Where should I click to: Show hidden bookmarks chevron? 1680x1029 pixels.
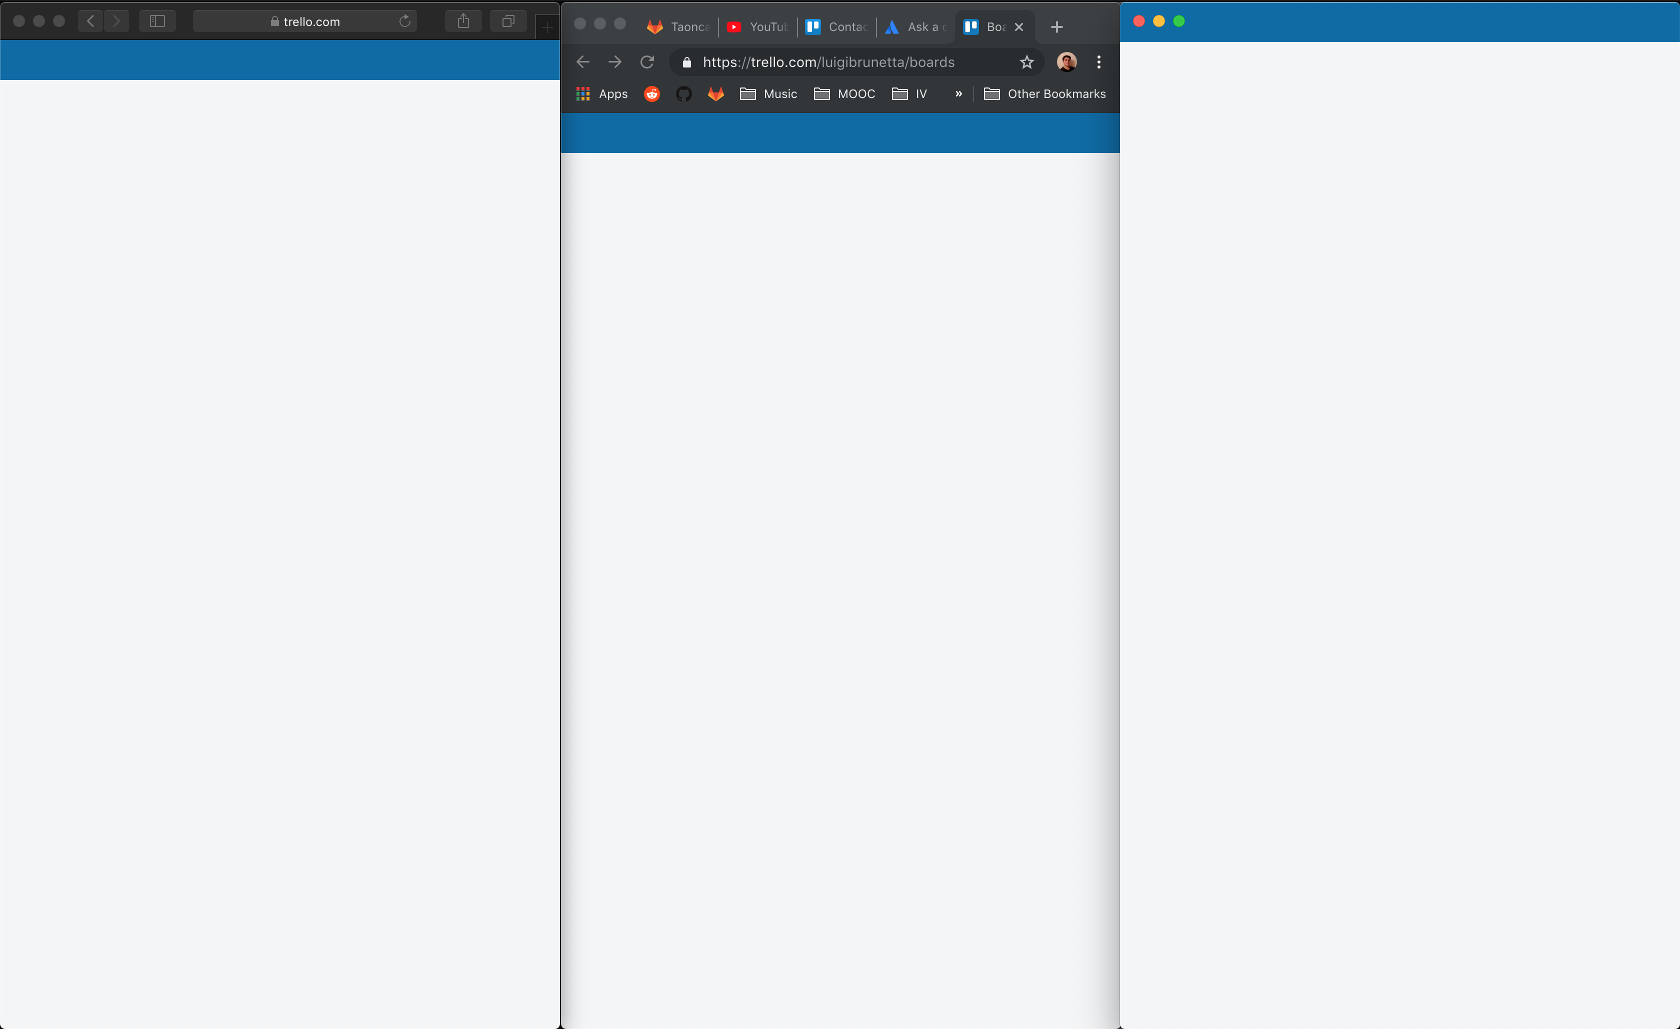(x=958, y=94)
